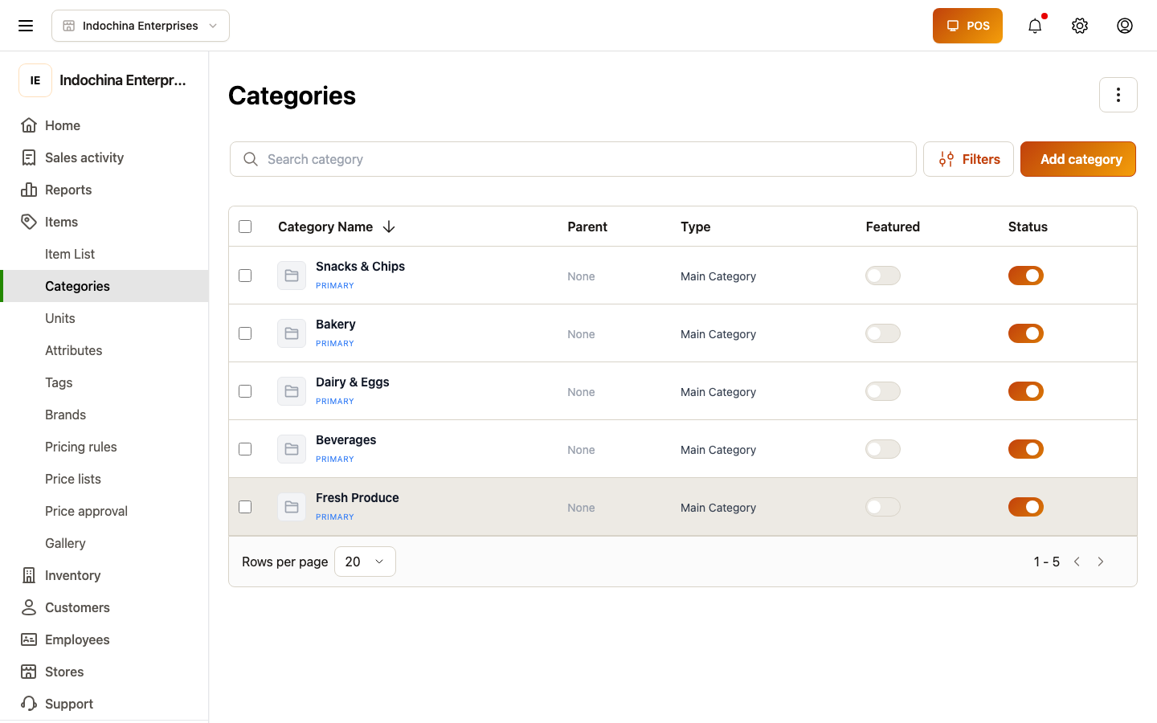This screenshot has width=1157, height=723.
Task: Collapse the Items sidebar section
Action: tap(104, 222)
